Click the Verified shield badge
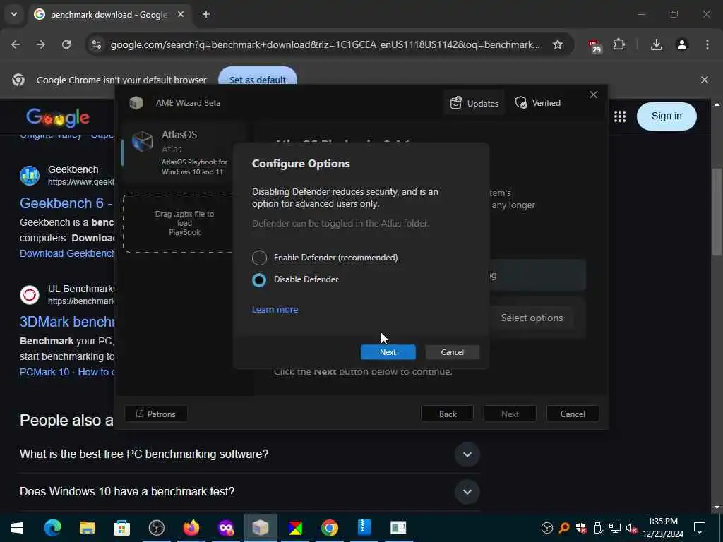Viewport: 723px width, 542px height. tap(538, 103)
